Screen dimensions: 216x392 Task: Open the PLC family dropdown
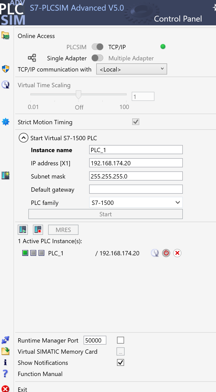point(136,203)
